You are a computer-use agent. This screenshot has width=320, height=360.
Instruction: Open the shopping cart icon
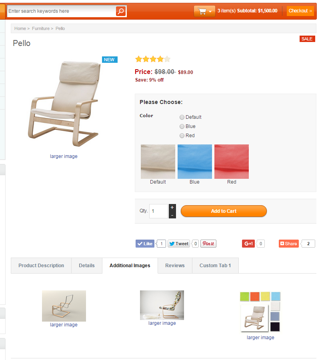[x=202, y=11]
